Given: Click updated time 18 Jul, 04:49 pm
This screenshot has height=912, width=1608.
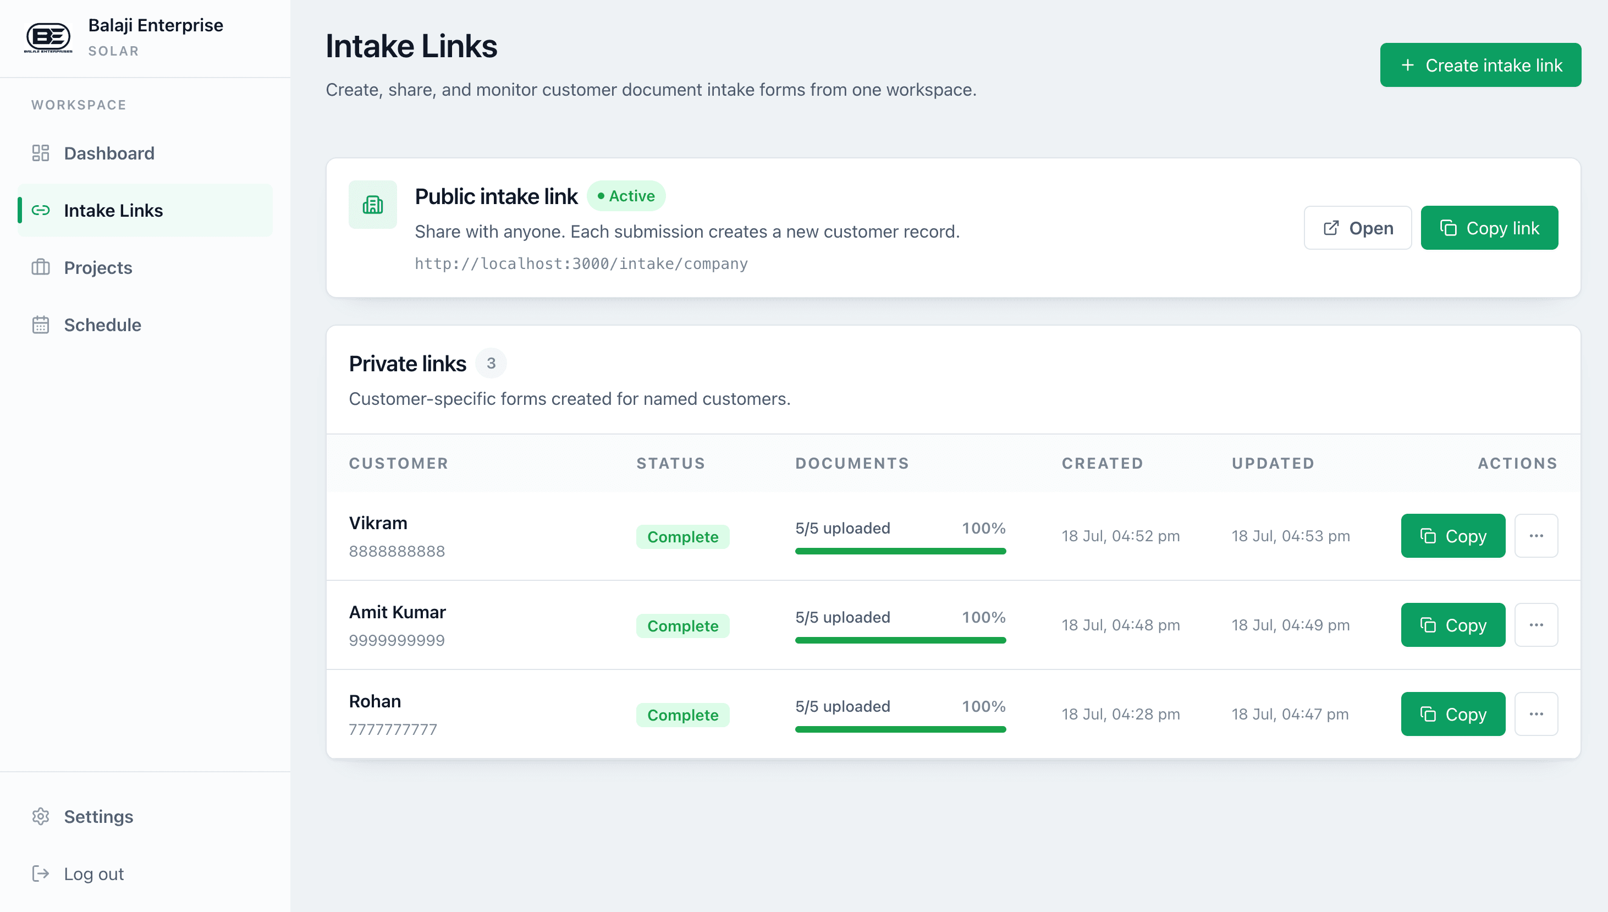Looking at the screenshot, I should tap(1291, 625).
